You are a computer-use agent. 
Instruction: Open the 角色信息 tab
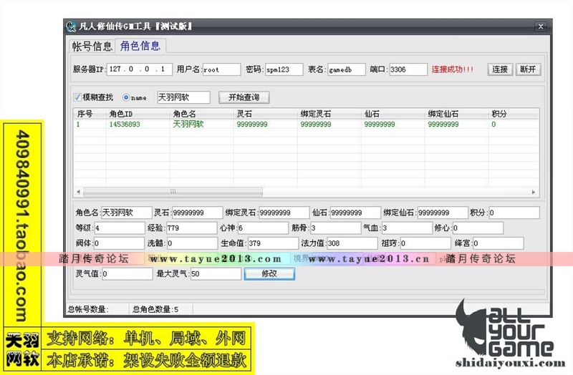140,47
